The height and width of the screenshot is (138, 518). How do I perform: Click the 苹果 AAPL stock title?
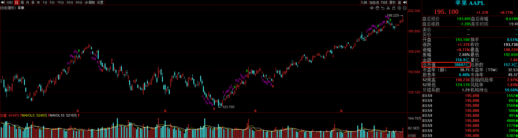click(x=470, y=3)
